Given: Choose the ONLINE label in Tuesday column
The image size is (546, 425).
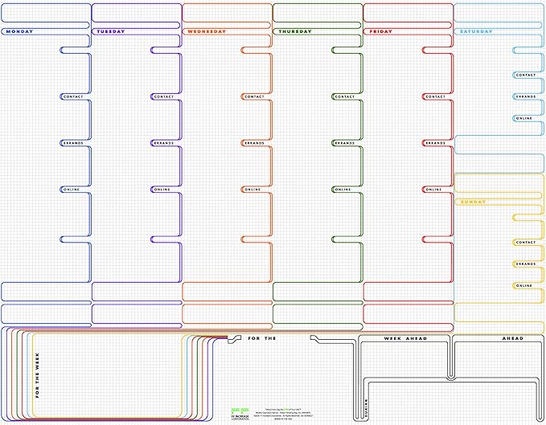Looking at the screenshot, I should [162, 189].
